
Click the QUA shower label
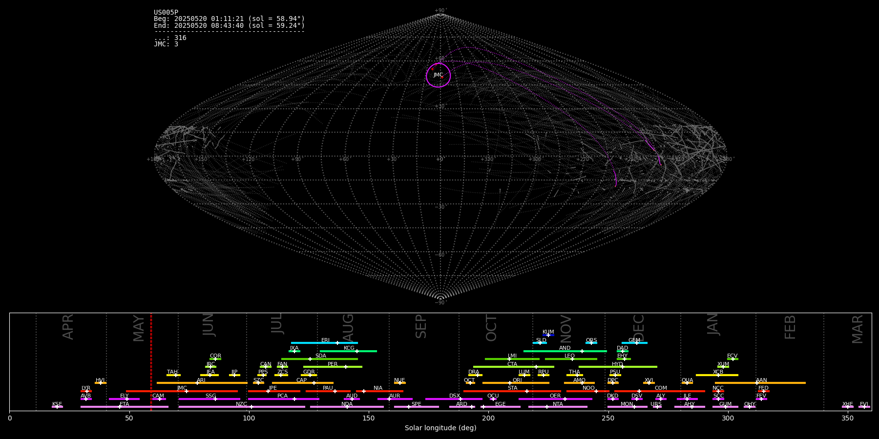[x=687, y=380]
